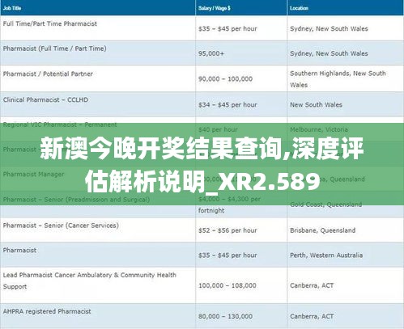Click the 80,000 – 130,000 salary cell
404x329 pixels.
[225, 316]
